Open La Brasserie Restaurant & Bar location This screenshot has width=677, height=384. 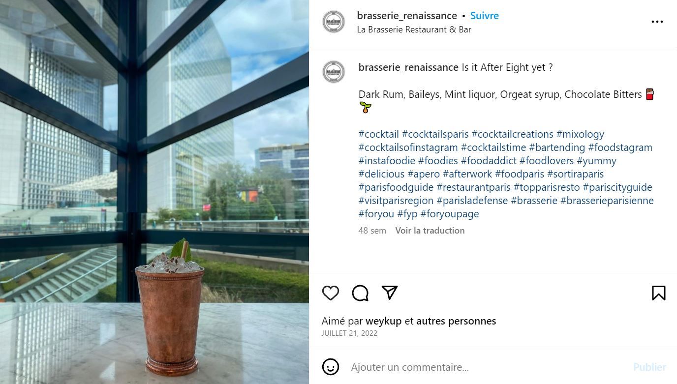414,30
